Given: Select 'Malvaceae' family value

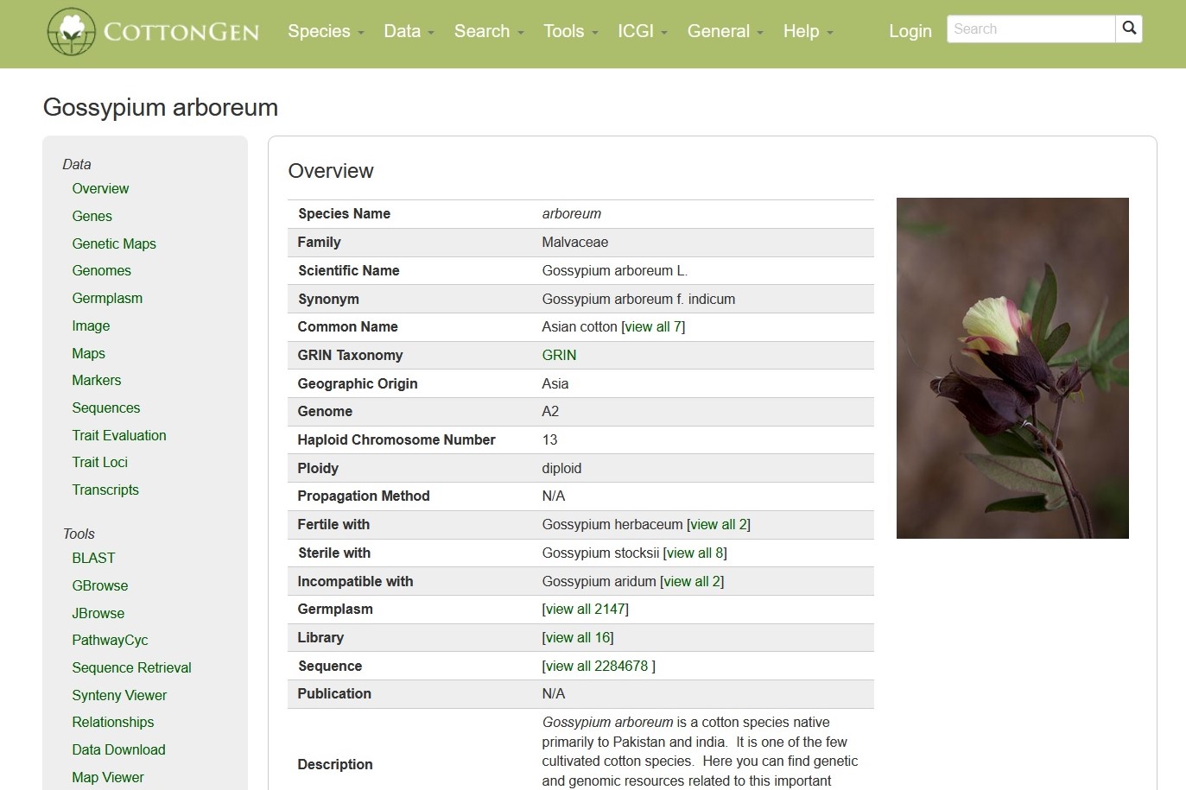Looking at the screenshot, I should (575, 242).
